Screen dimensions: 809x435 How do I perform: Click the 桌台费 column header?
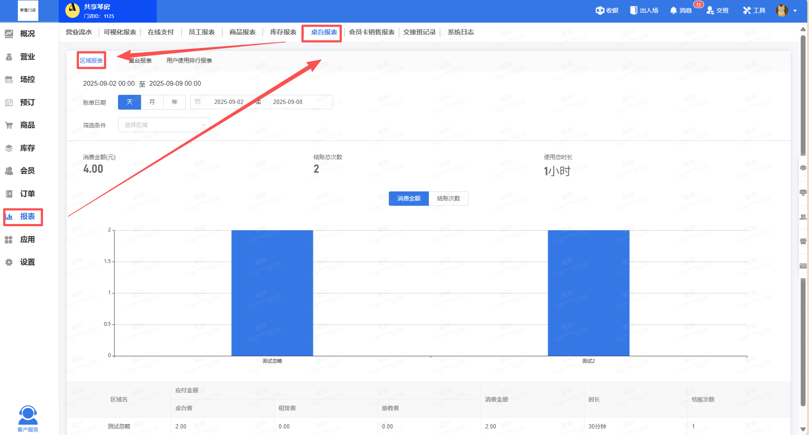(184, 408)
